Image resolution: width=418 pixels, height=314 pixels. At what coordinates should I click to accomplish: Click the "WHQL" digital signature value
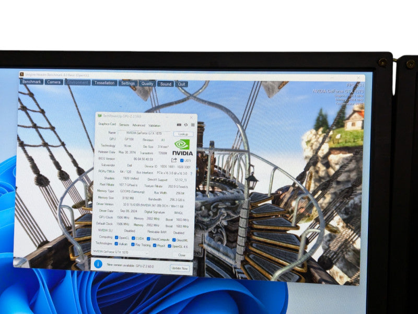(179, 213)
